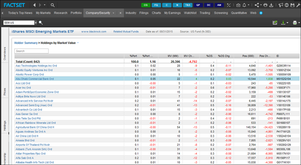This screenshot has width=301, height=165.
Task: Open the global search magnifier
Action: click(53, 5)
